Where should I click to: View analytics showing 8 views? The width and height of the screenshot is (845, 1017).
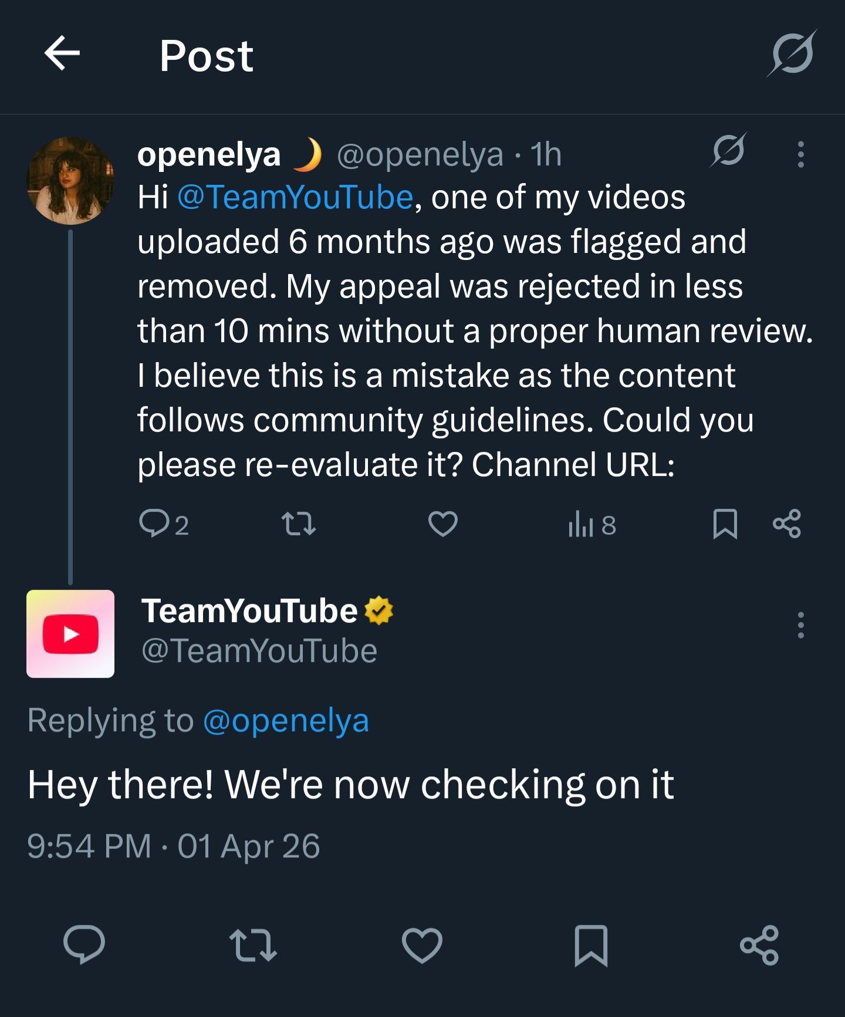[x=592, y=525]
